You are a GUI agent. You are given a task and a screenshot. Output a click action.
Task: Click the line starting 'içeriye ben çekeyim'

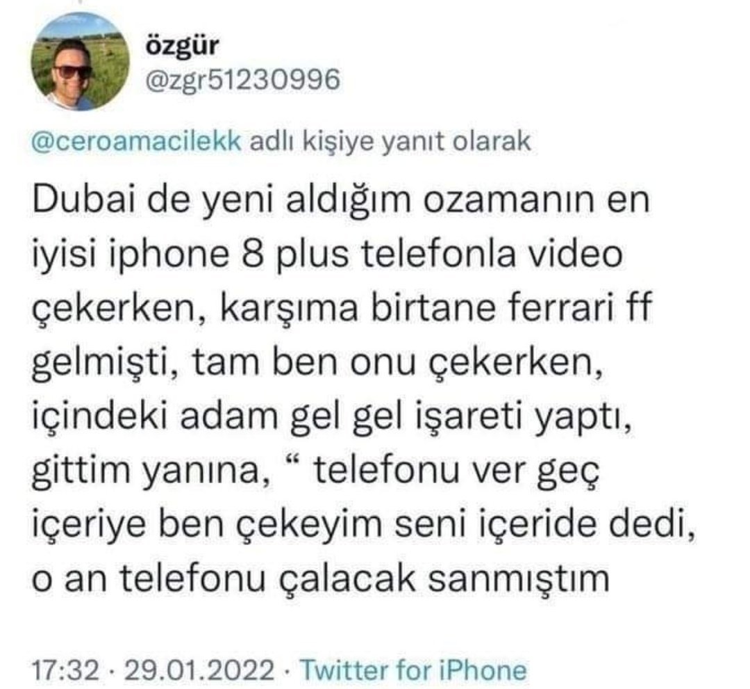coord(363,525)
